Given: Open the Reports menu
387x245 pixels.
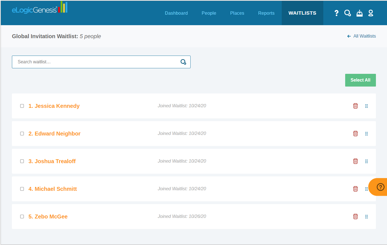Looking at the screenshot, I should [266, 13].
